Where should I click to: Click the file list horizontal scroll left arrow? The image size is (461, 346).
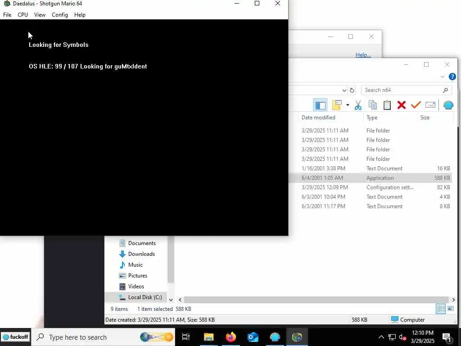click(x=180, y=300)
